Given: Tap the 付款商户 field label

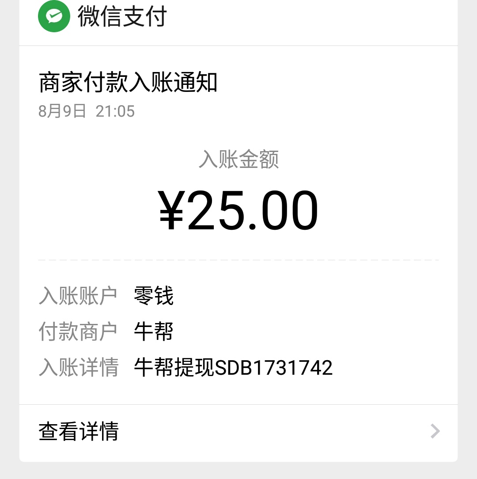Looking at the screenshot, I should 78,331.
